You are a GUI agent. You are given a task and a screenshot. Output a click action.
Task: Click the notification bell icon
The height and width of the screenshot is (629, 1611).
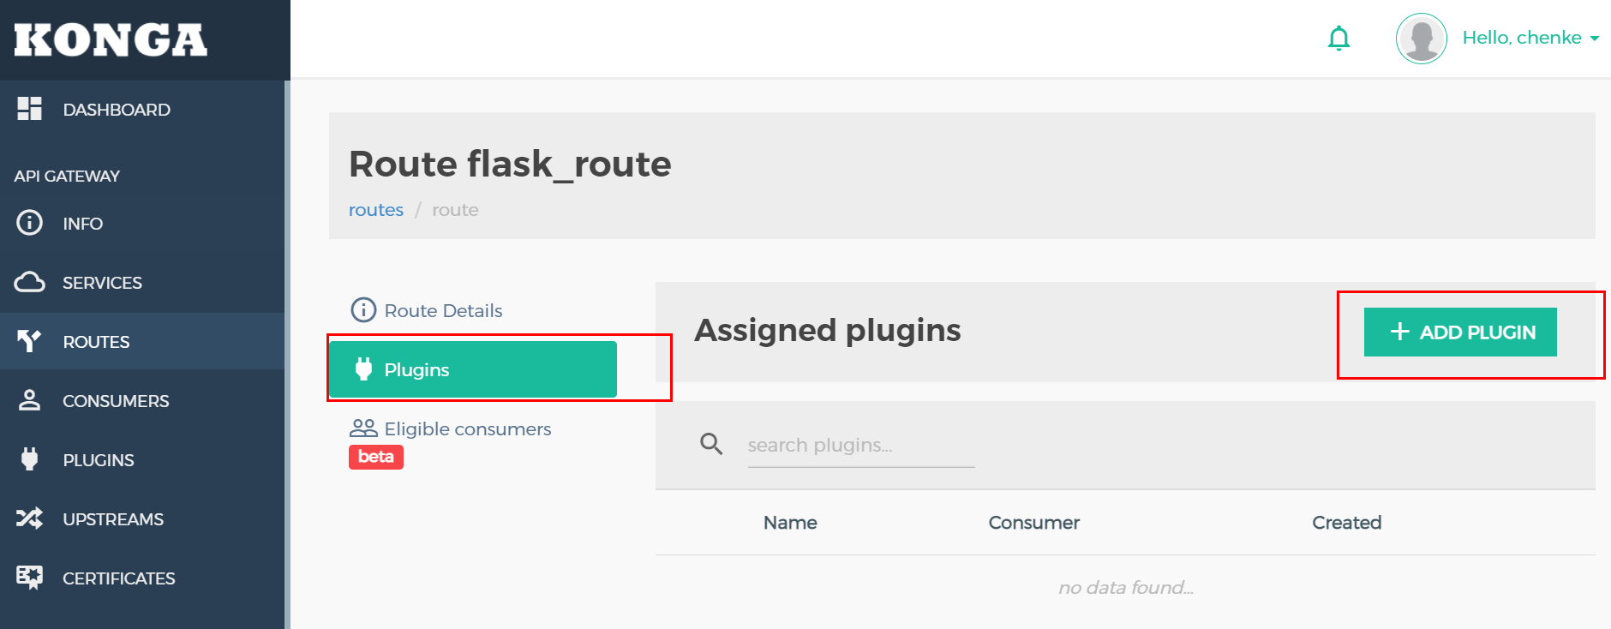click(x=1339, y=39)
